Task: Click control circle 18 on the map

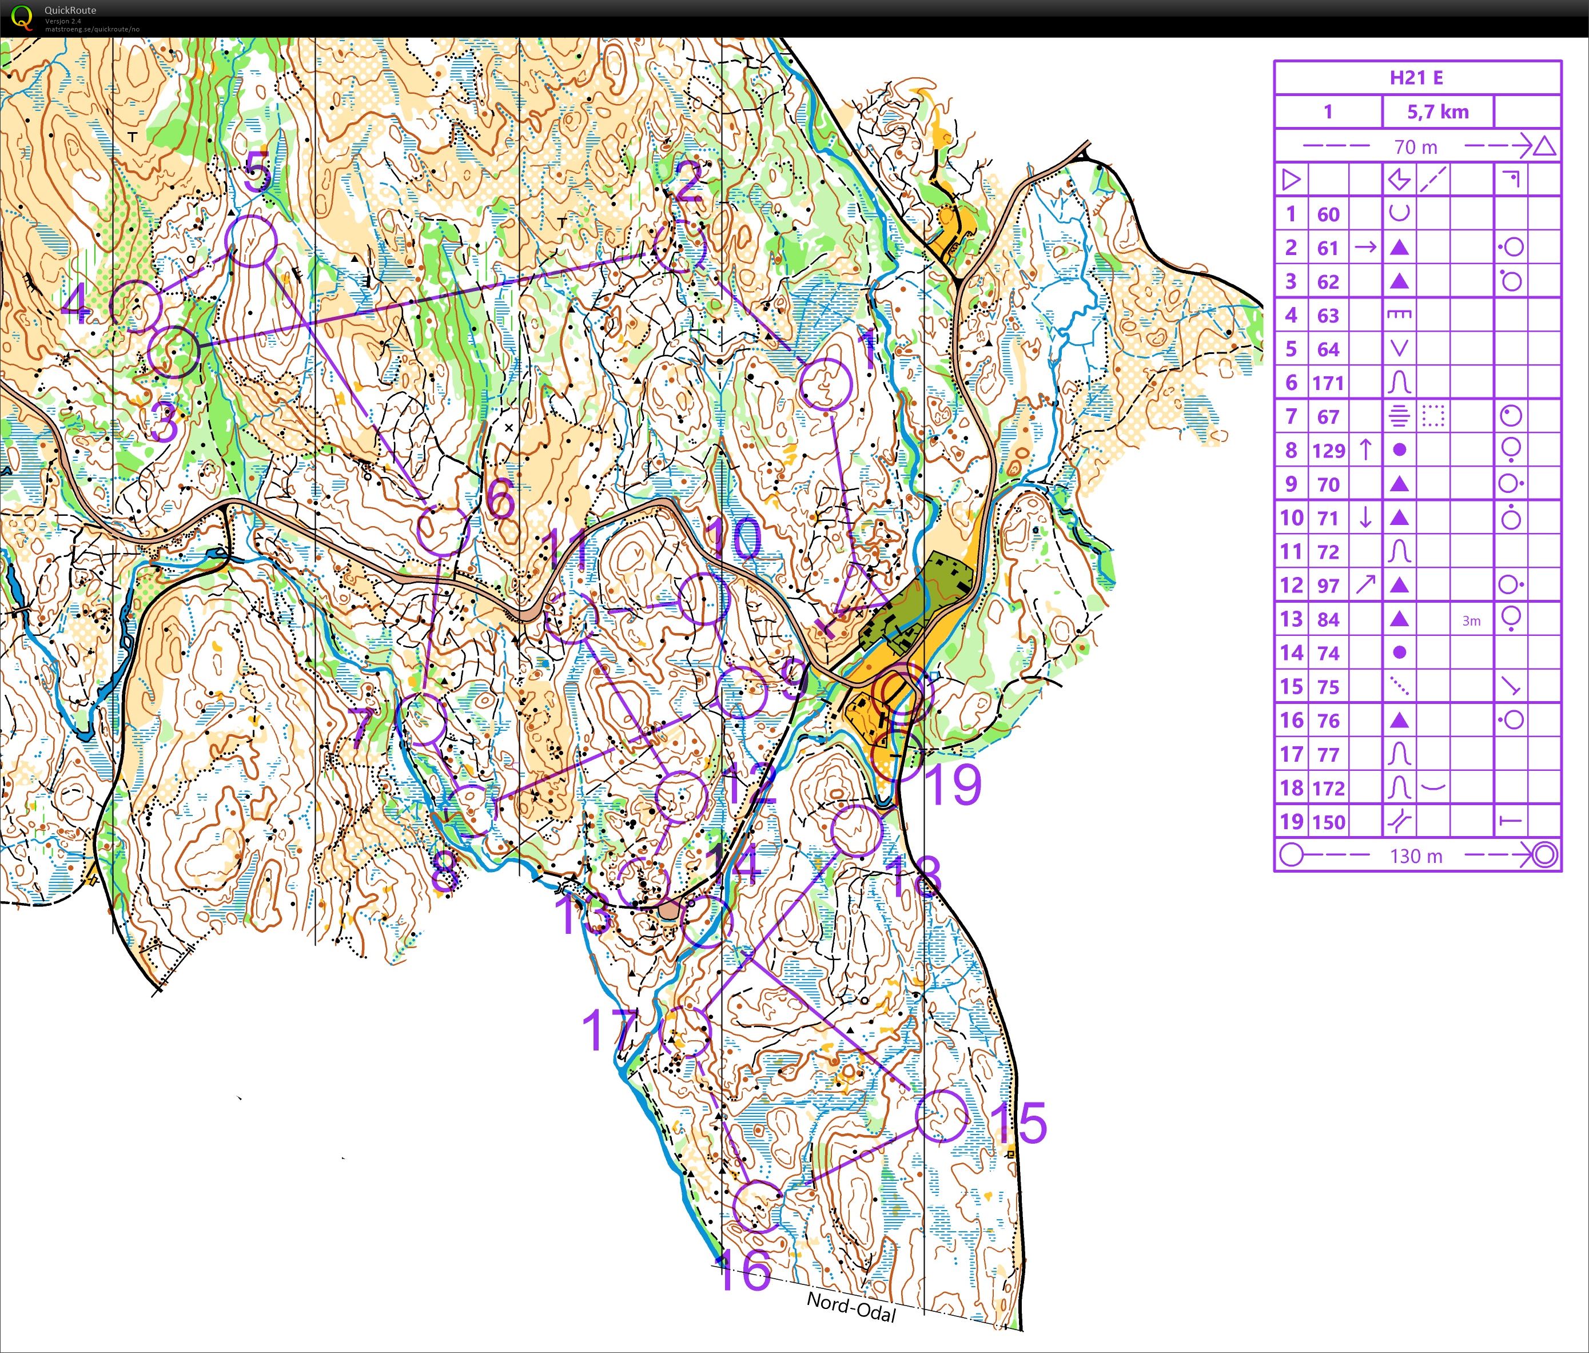Action: [857, 830]
